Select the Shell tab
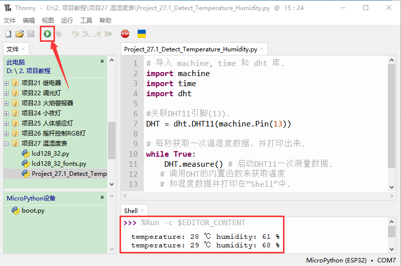401x266 pixels. 131,211
